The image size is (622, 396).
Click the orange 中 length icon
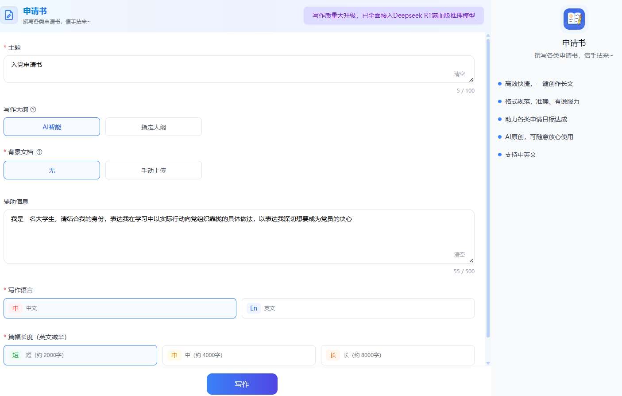pos(174,355)
